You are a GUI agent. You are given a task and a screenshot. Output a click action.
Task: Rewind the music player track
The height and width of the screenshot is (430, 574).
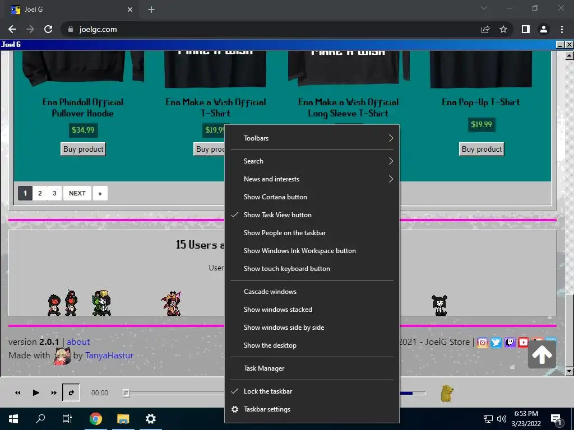tap(17, 392)
